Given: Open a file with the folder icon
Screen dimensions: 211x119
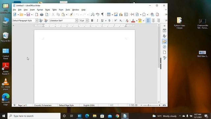Looking at the screenshot, I should (21, 15).
